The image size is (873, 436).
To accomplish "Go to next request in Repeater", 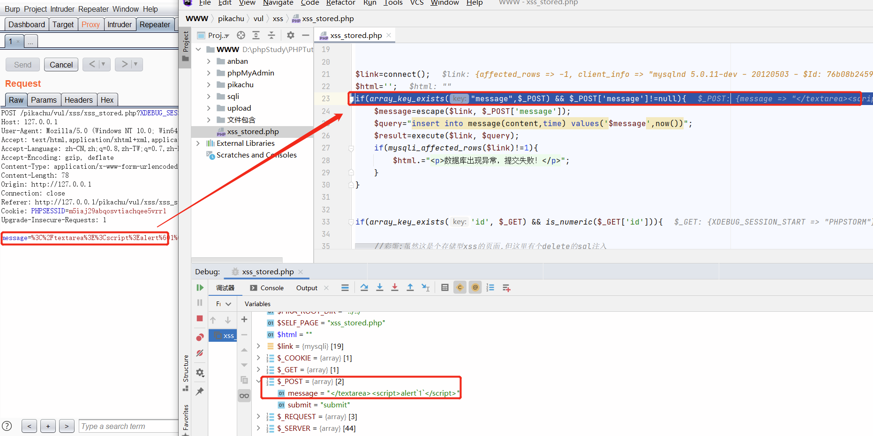I will pyautogui.click(x=124, y=64).
